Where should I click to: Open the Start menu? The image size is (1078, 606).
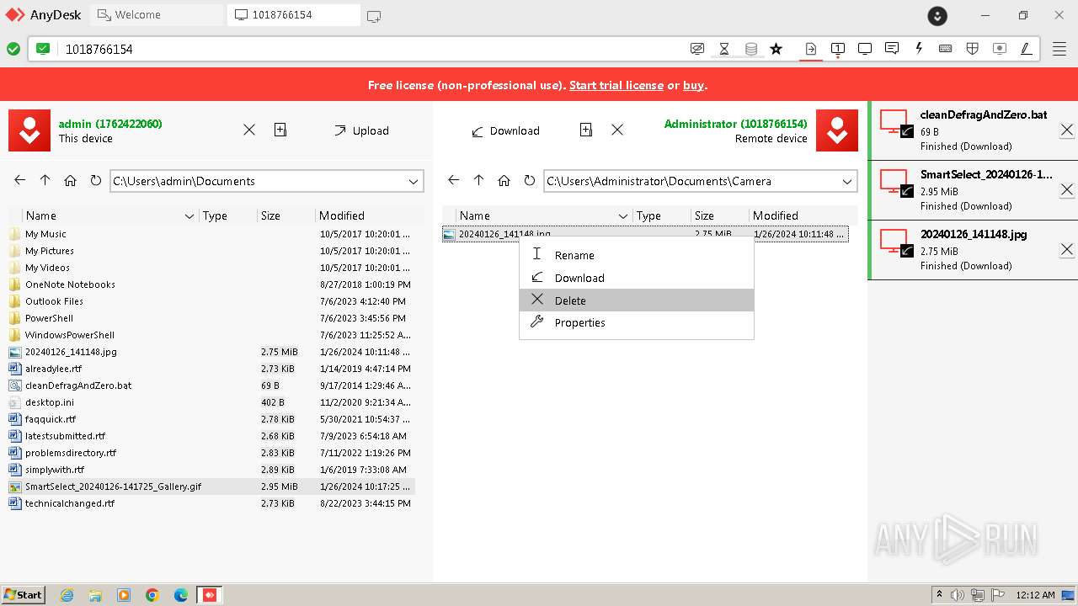tap(23, 594)
